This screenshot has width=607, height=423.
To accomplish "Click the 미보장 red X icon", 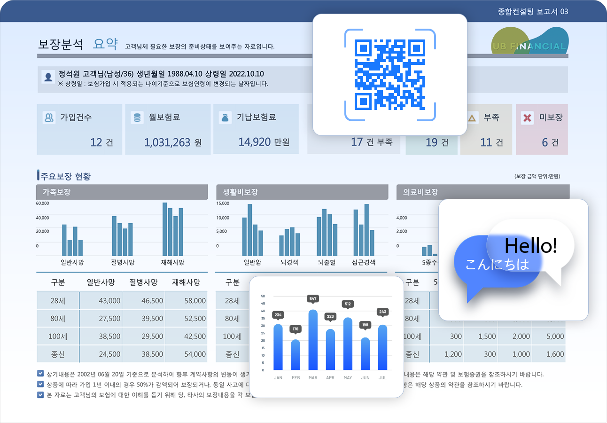I will (527, 118).
